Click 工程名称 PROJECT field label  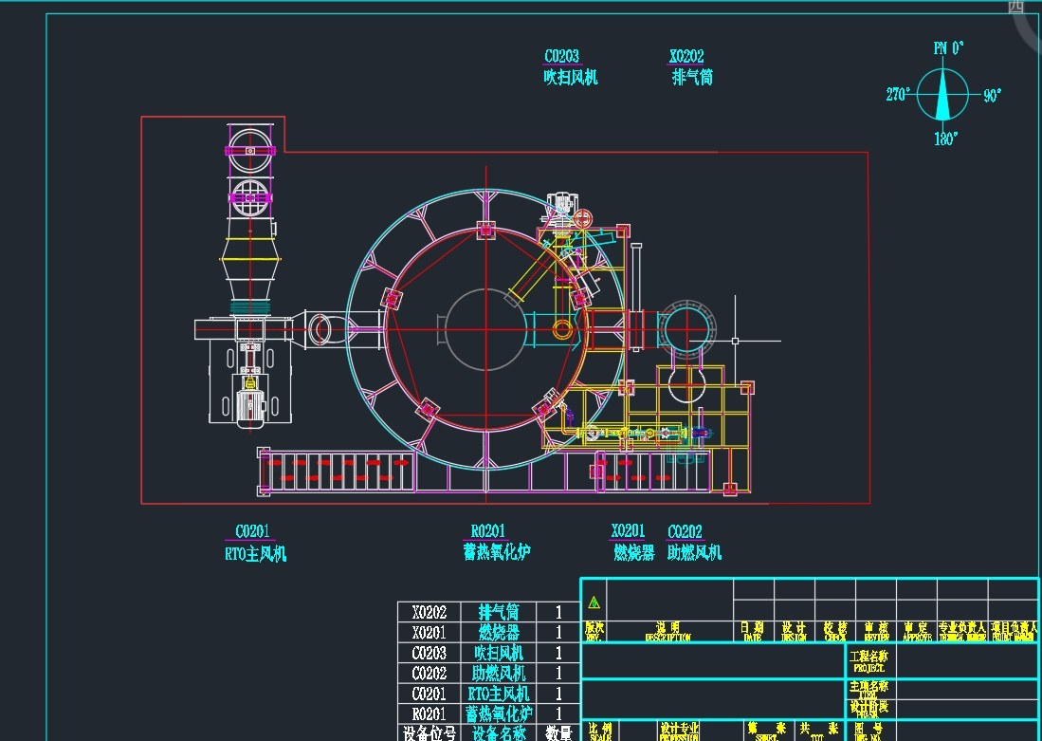point(868,661)
